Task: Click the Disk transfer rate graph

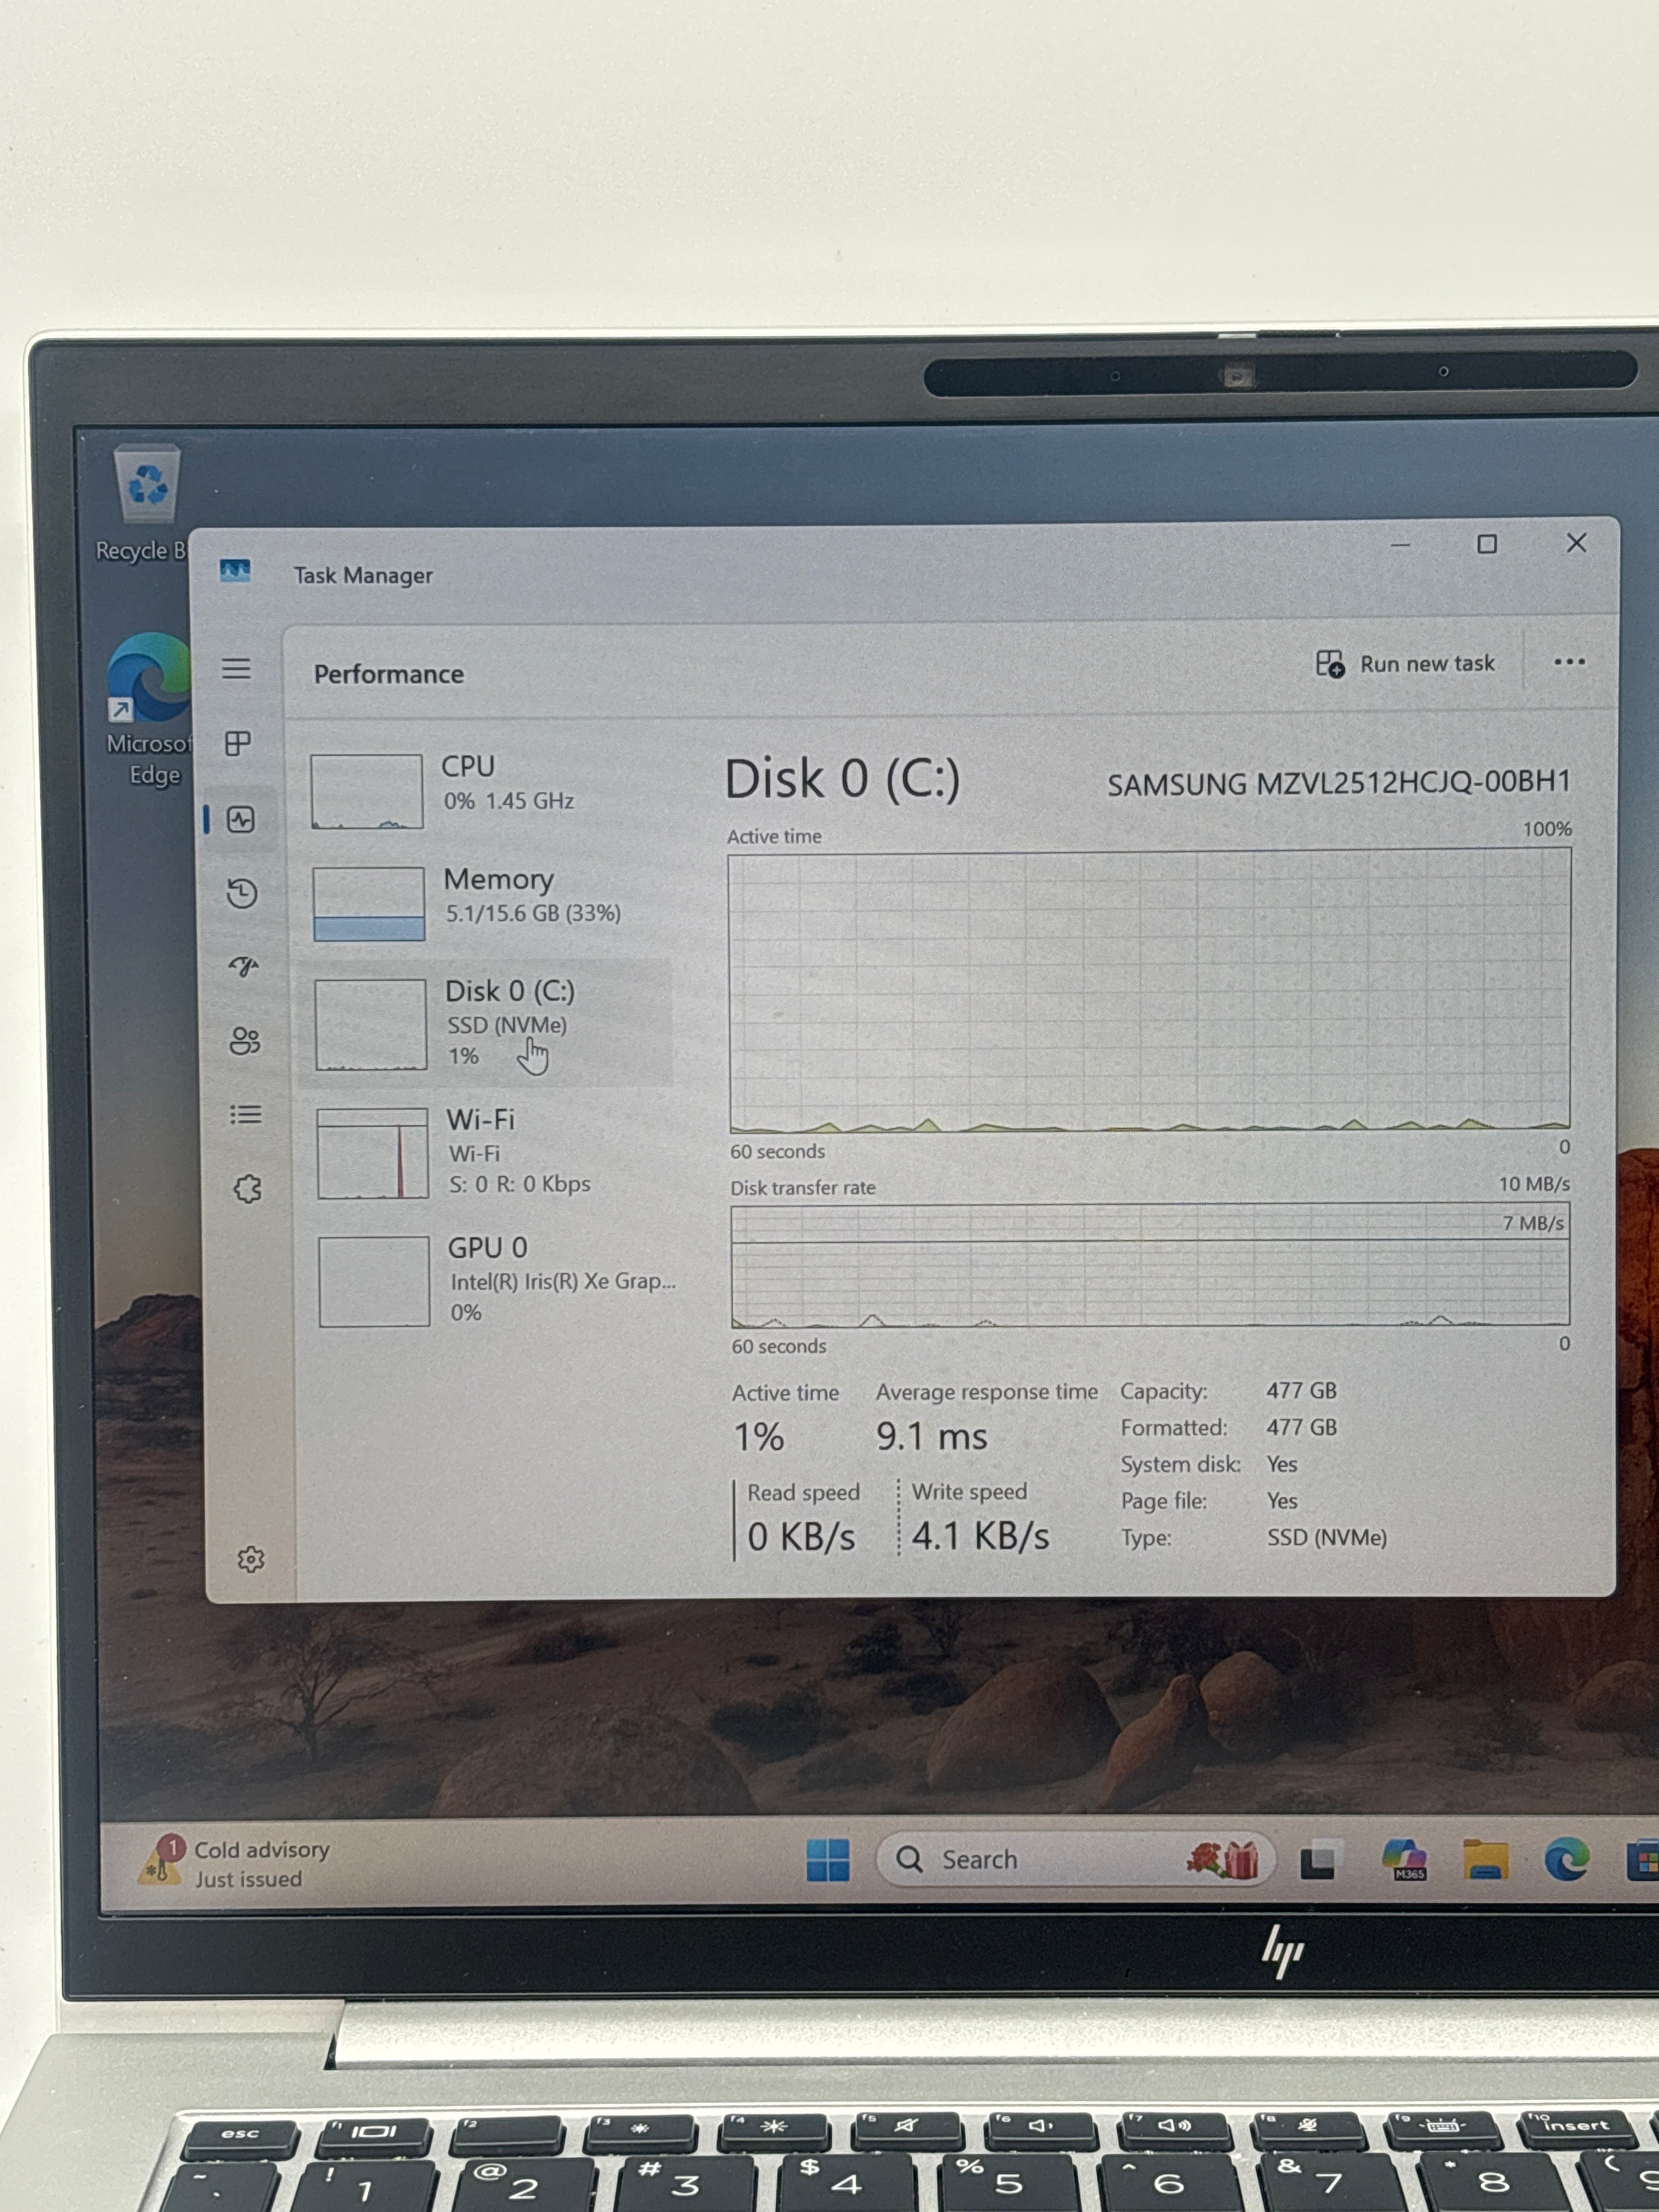Action: click(1150, 1265)
